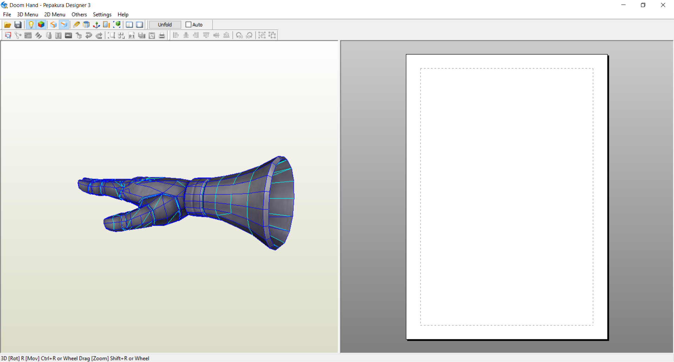Align selected parts to right edge
The width and height of the screenshot is (674, 362).
pos(196,35)
